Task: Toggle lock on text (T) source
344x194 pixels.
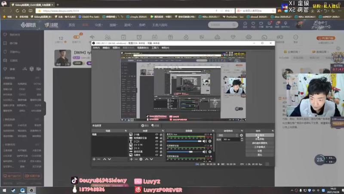Action: point(161,141)
